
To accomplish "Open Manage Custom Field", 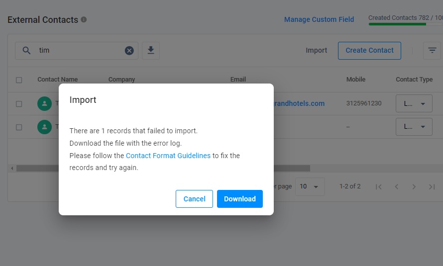I will pos(319,20).
